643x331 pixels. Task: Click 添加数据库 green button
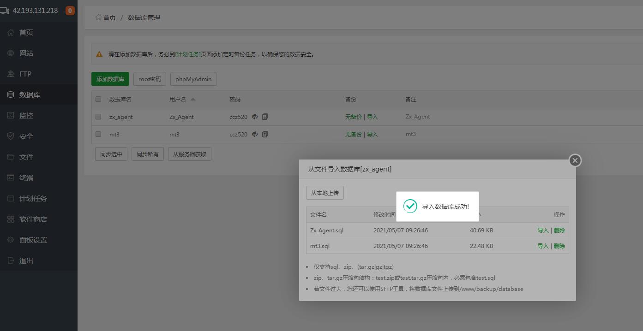110,79
